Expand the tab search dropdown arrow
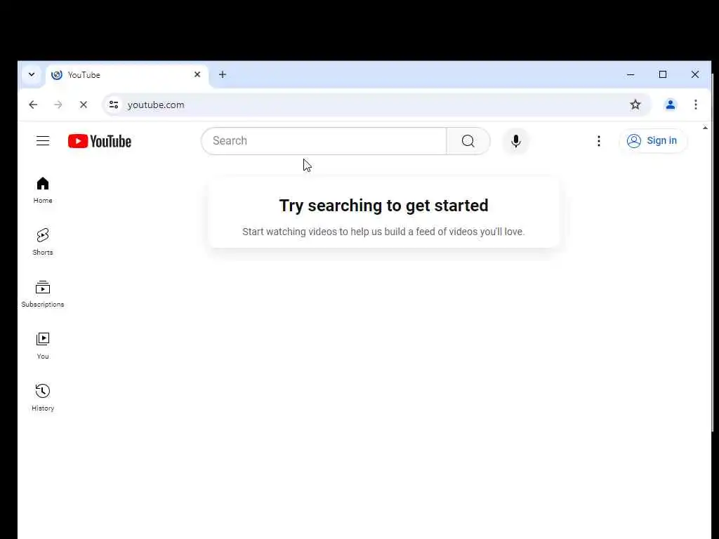 (x=32, y=74)
